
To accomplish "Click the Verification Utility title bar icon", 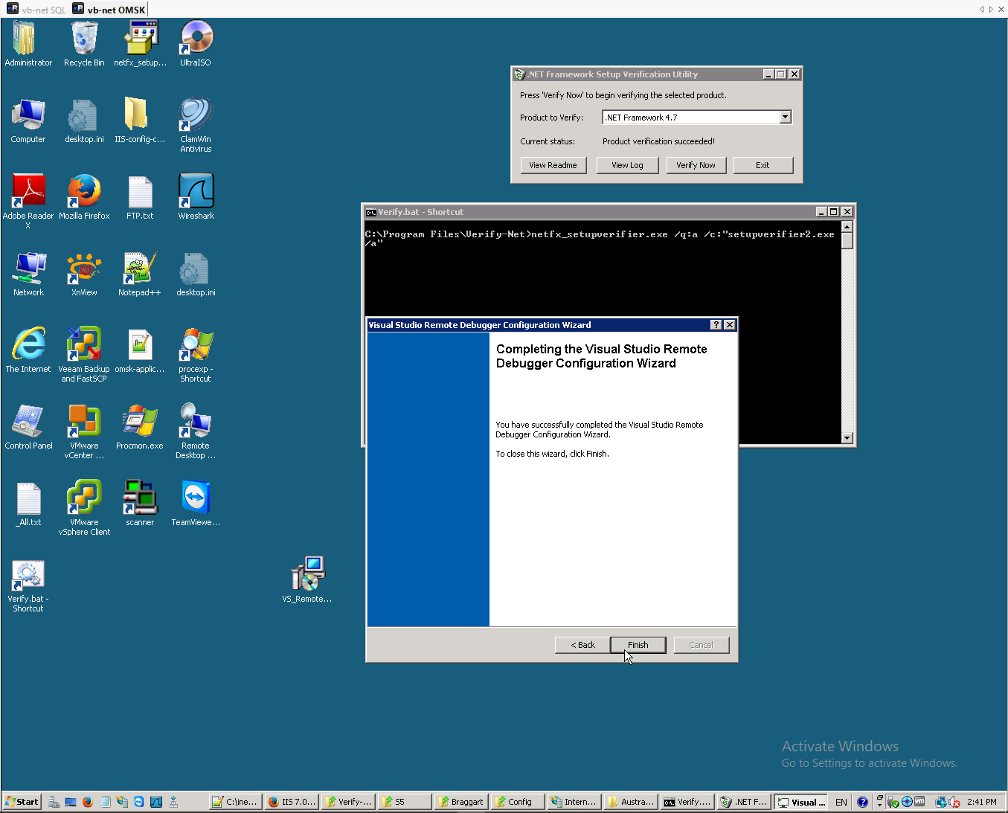I will 519,74.
